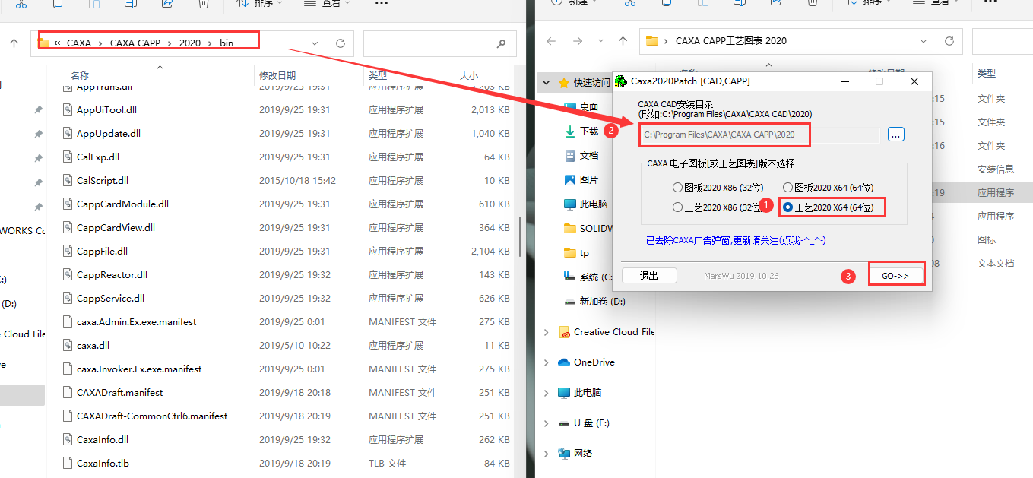Click file icon of AppUiTool.dll
1033x478 pixels.
tap(68, 109)
